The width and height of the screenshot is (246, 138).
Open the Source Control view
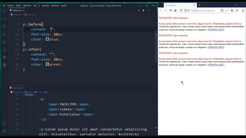tap(4, 26)
